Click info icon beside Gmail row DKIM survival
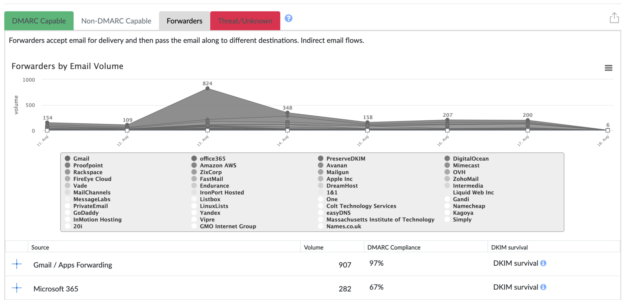The image size is (626, 300). pyautogui.click(x=543, y=263)
